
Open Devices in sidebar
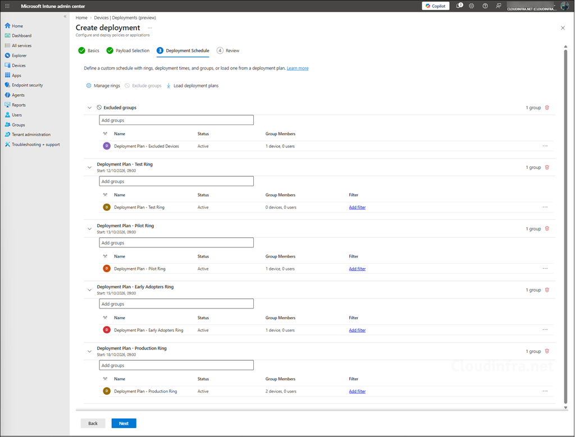click(15, 66)
